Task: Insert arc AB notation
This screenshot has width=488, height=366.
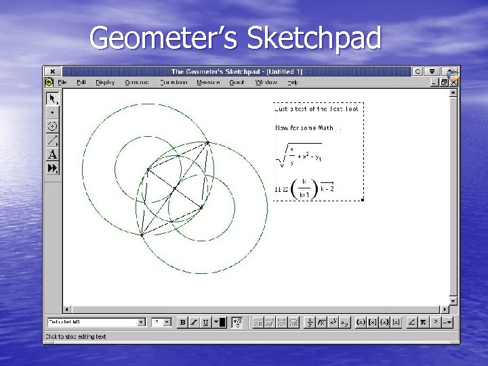Action: pos(293,323)
